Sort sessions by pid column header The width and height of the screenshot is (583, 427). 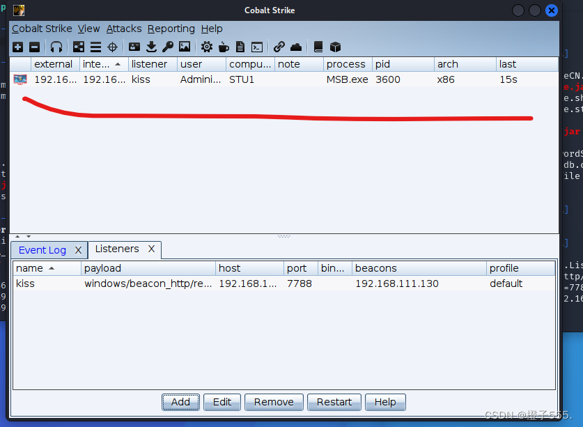(x=403, y=64)
